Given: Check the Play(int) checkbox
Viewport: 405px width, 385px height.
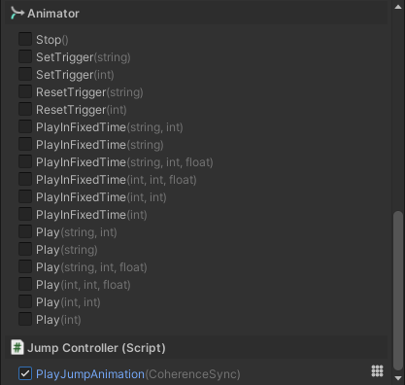Looking at the screenshot, I should (x=25, y=319).
